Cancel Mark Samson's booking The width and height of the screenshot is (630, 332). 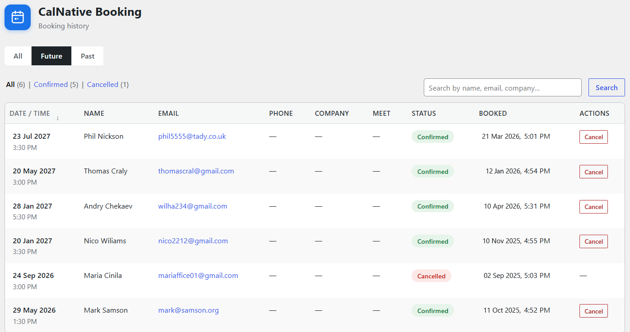(593, 311)
